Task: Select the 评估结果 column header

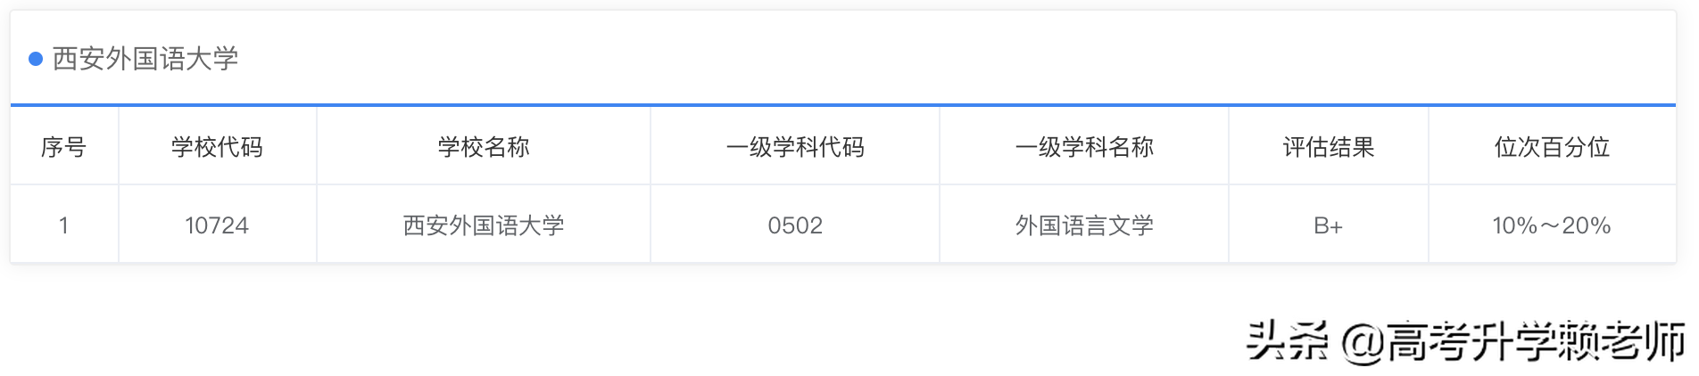Action: pos(1328,147)
